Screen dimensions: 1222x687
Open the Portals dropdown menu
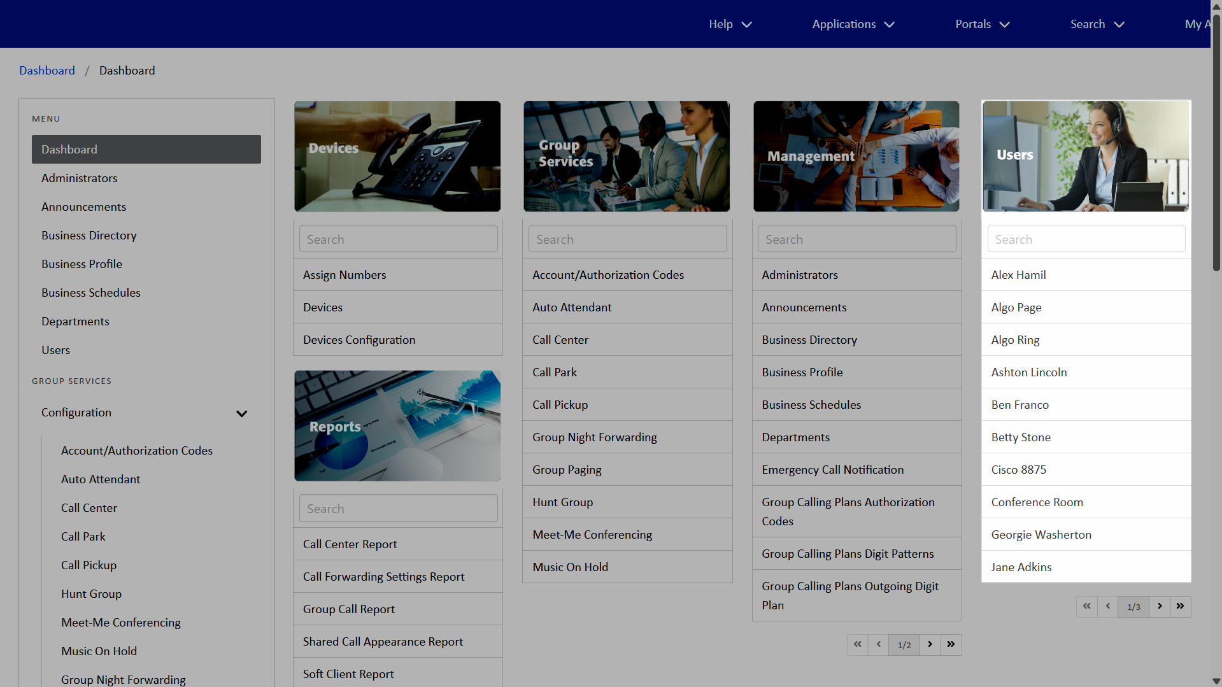(982, 24)
